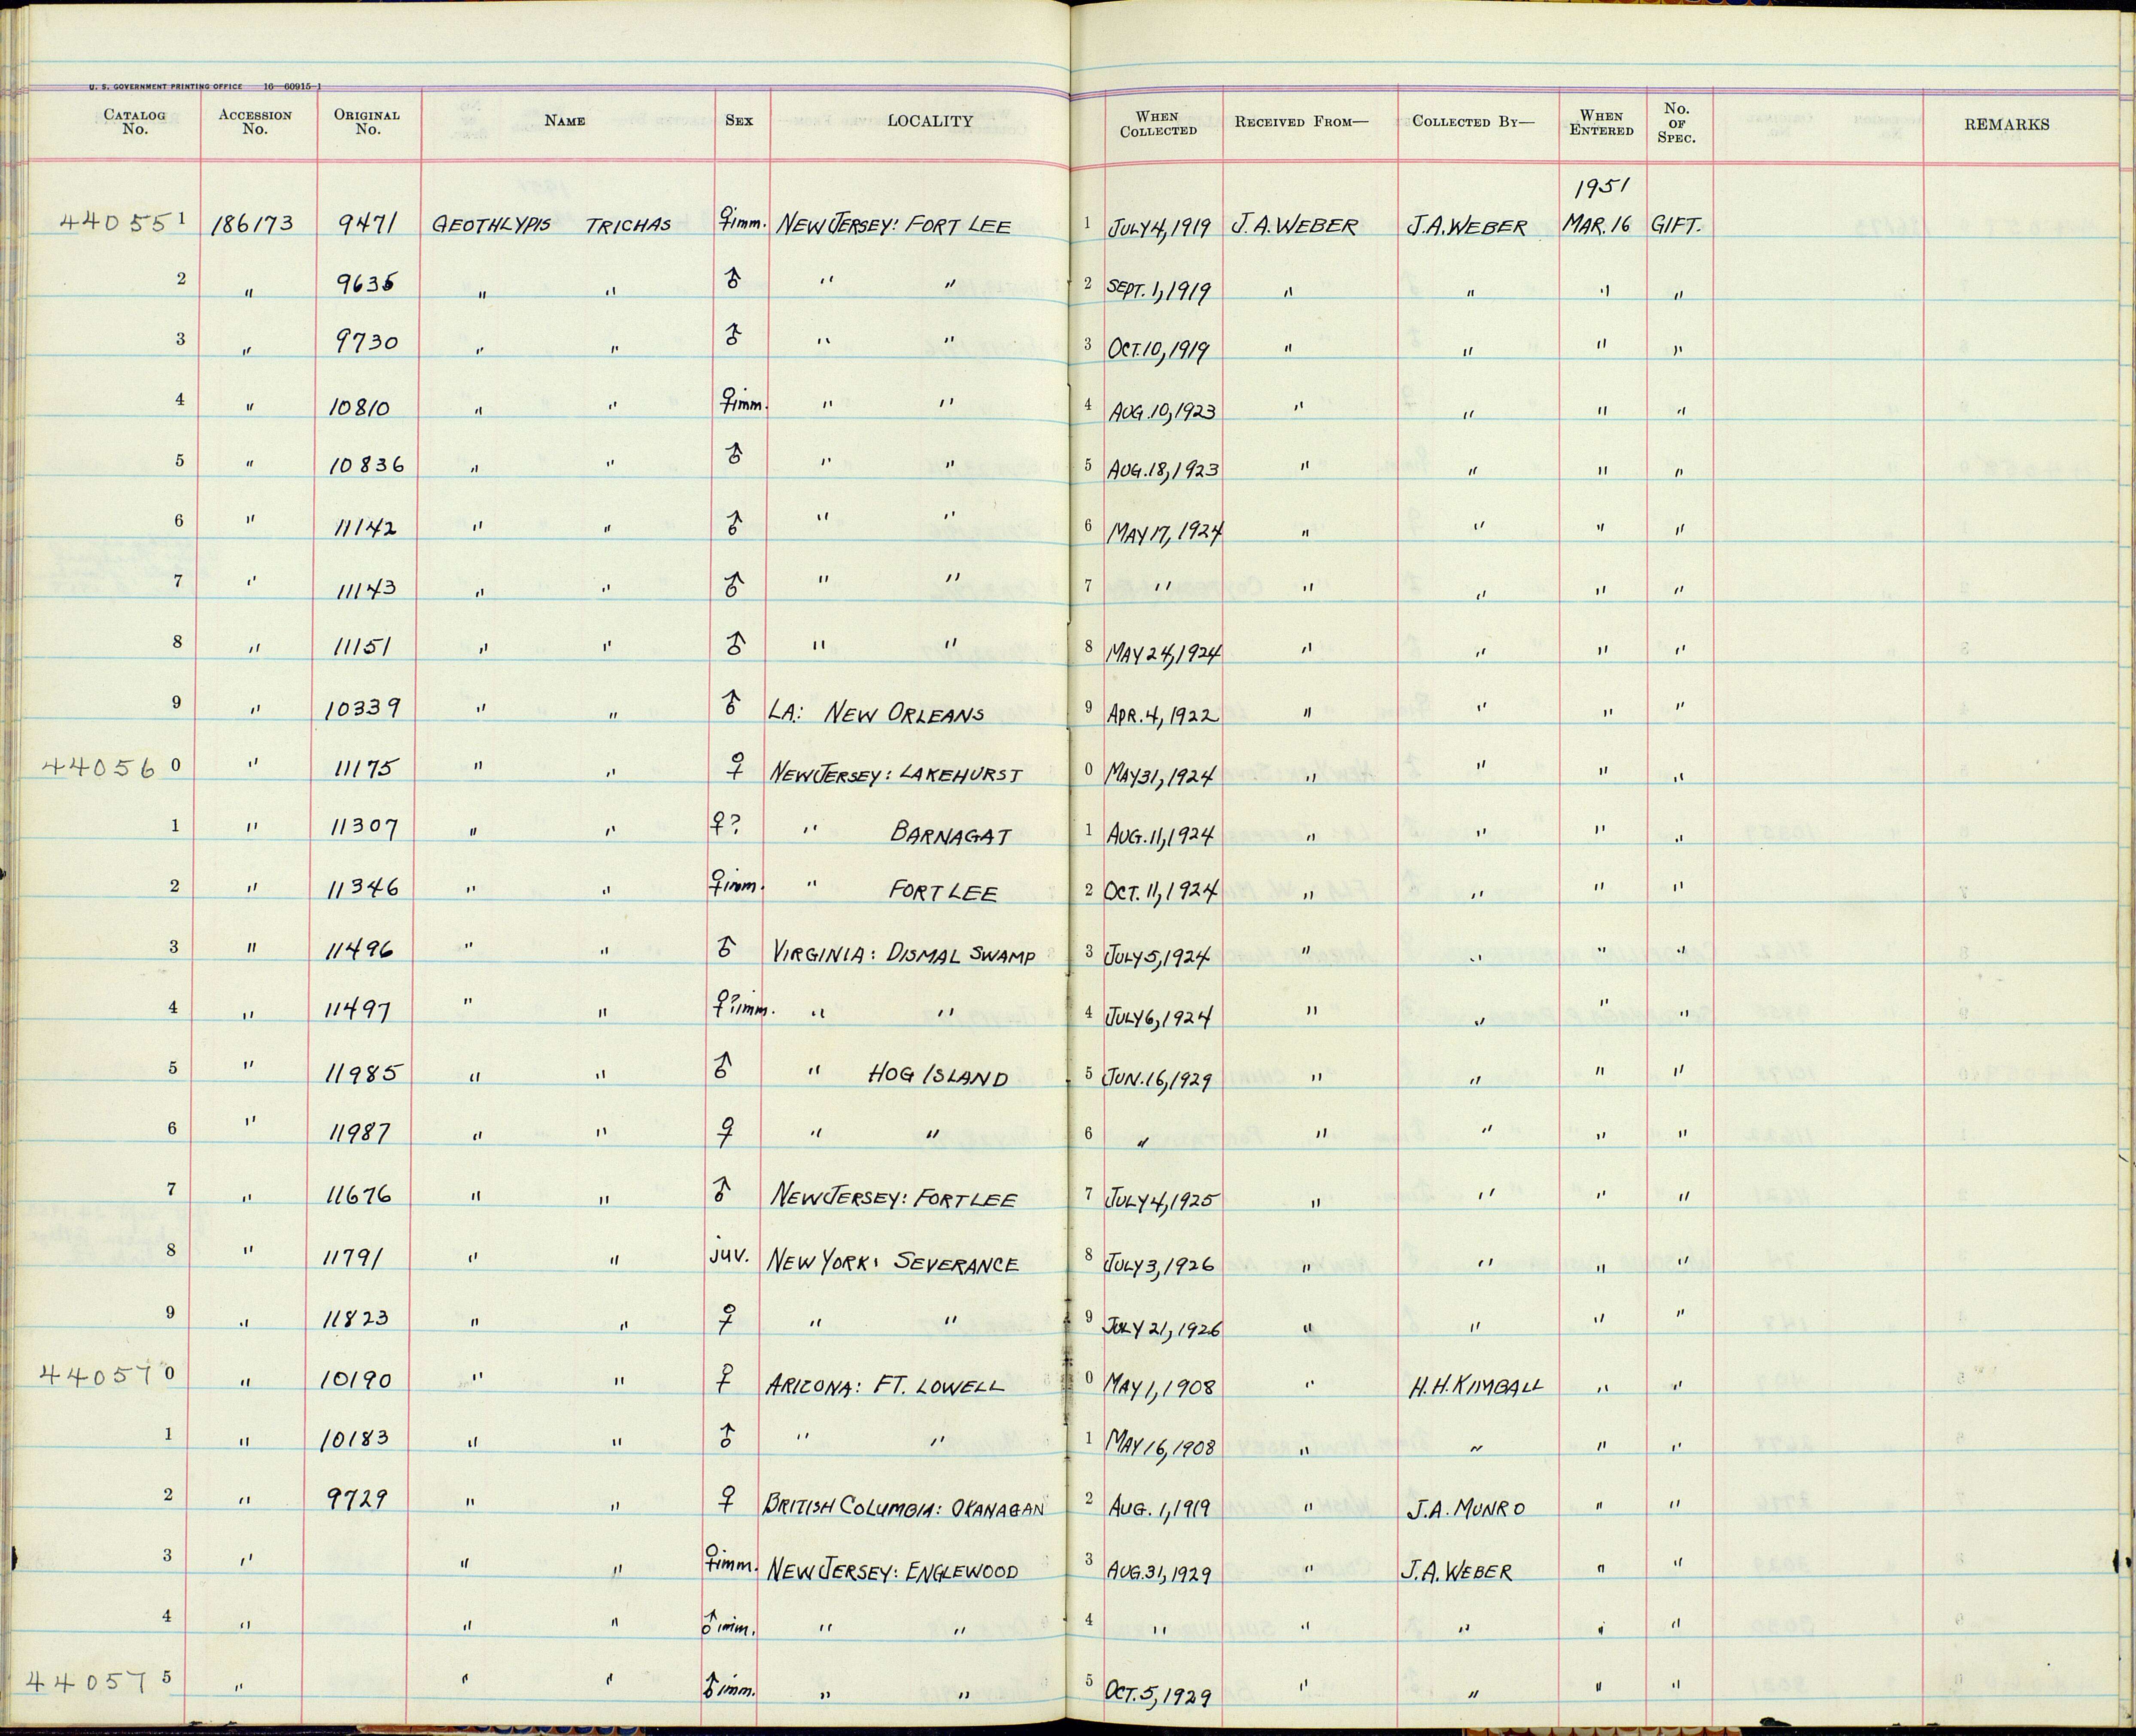Viewport: 2136px width, 1736px height.
Task: Click the "Accession No." column header
Action: point(255,122)
